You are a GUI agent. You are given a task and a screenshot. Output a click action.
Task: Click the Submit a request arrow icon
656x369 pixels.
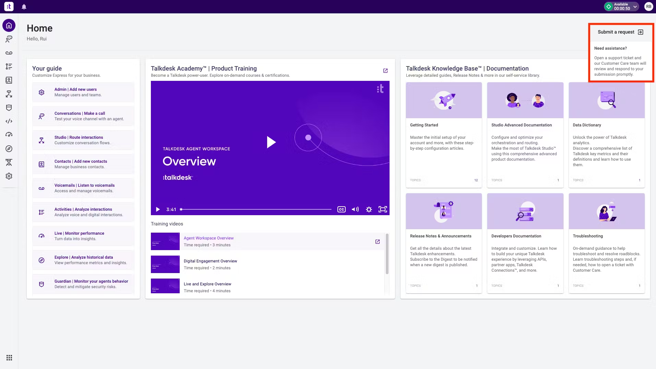coord(641,32)
